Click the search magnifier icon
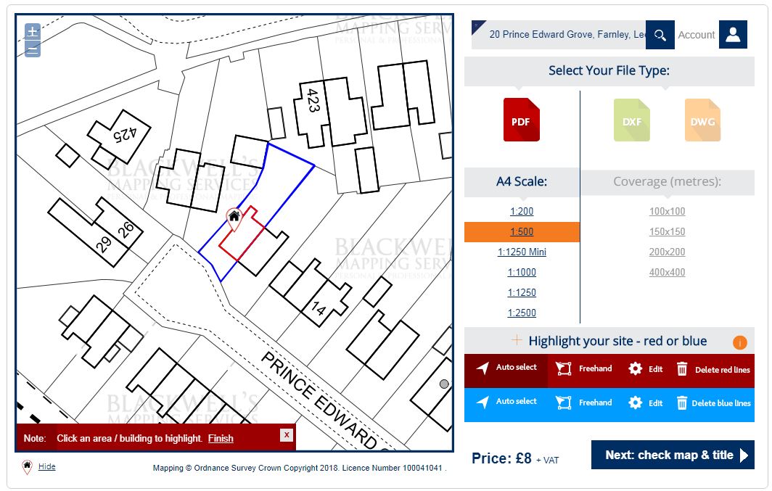The image size is (772, 491). point(660,34)
